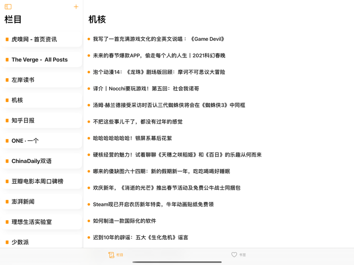Screen dimensions: 354x265
Task: Open 硬核经营的魅力 article
Action: click(174, 155)
